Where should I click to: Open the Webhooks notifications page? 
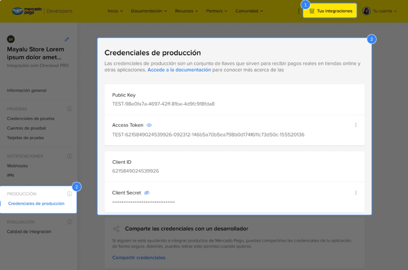[17, 166]
